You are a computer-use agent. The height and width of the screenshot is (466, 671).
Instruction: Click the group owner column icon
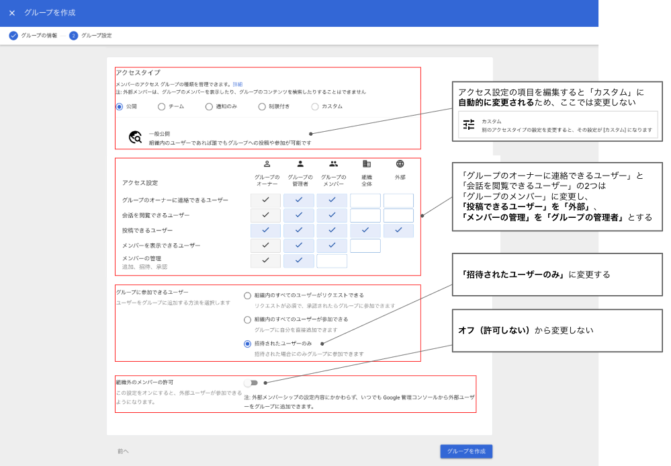[267, 163]
